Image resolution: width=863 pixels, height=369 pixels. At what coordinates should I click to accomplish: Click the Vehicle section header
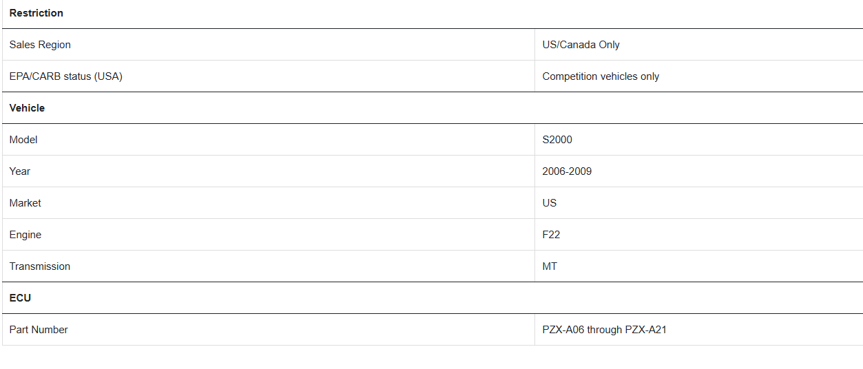click(x=27, y=108)
